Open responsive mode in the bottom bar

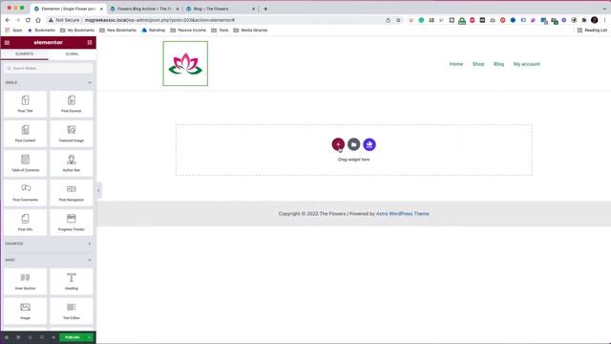click(x=42, y=337)
